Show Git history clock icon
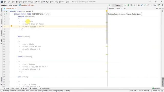Viewport: 164px width, 92px height. (148, 5)
